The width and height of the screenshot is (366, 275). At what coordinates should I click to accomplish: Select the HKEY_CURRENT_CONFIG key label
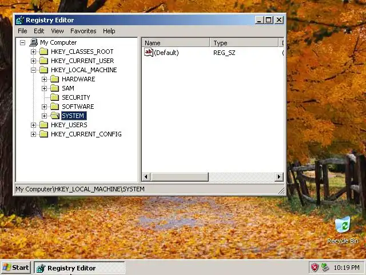(86, 134)
